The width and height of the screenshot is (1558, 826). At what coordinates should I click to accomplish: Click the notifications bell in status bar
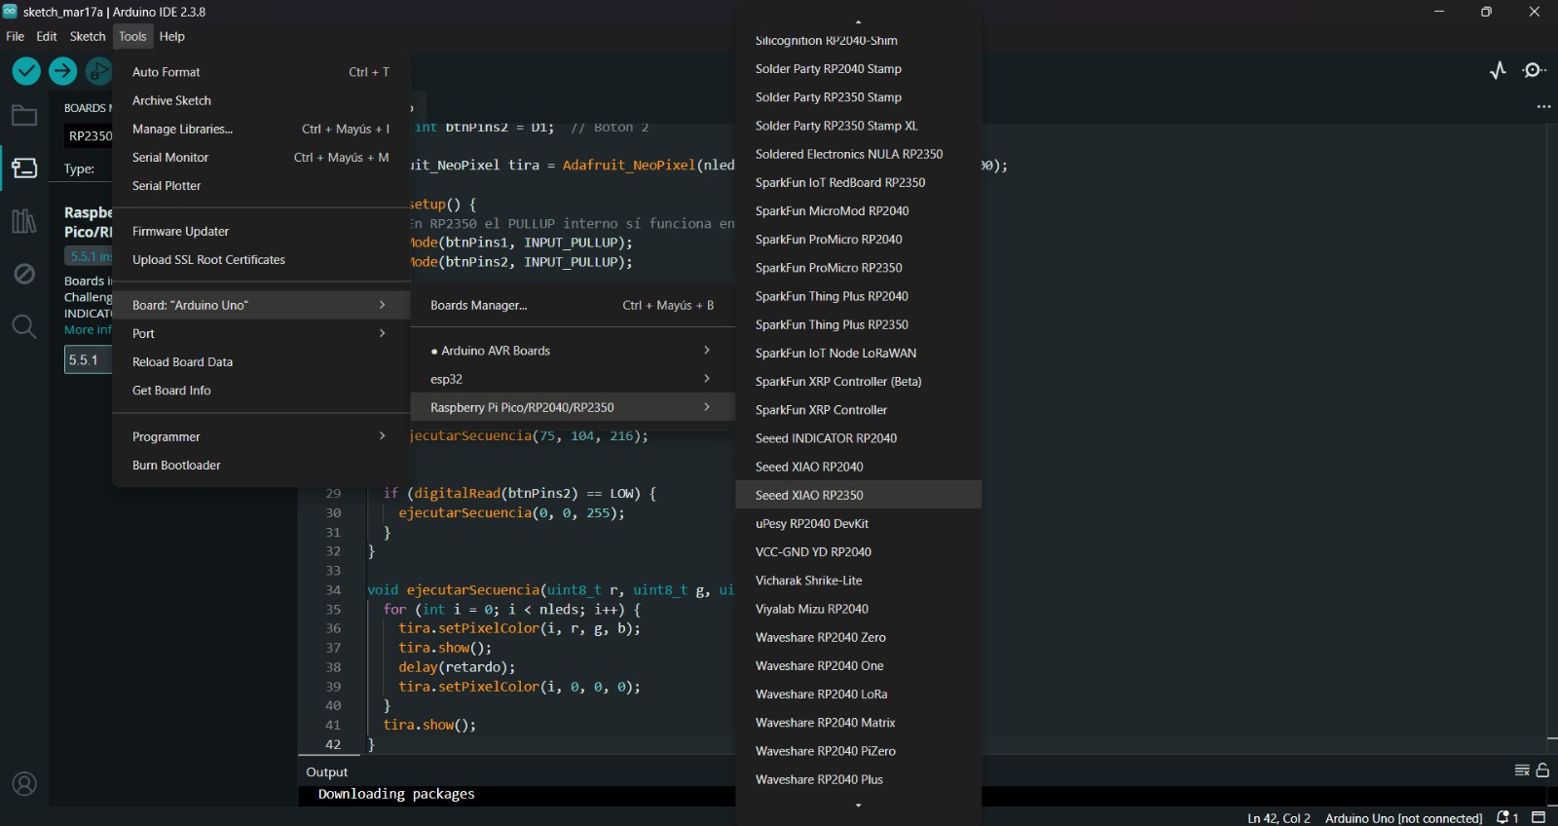(1504, 817)
